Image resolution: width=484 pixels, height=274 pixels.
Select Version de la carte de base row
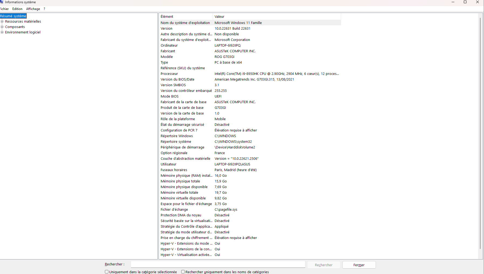point(250,113)
